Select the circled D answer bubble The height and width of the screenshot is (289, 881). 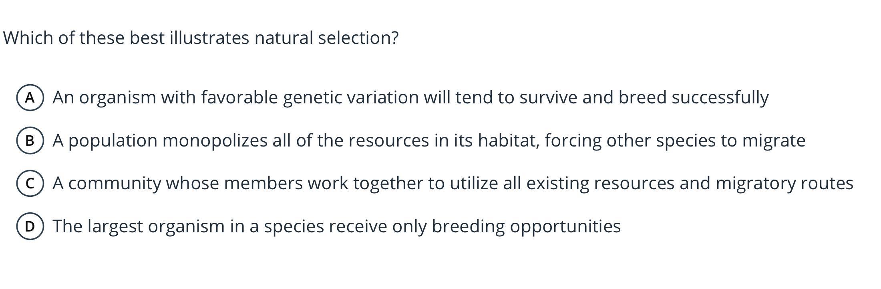(x=30, y=226)
